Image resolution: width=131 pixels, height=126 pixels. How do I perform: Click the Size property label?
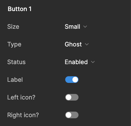coord(13,27)
